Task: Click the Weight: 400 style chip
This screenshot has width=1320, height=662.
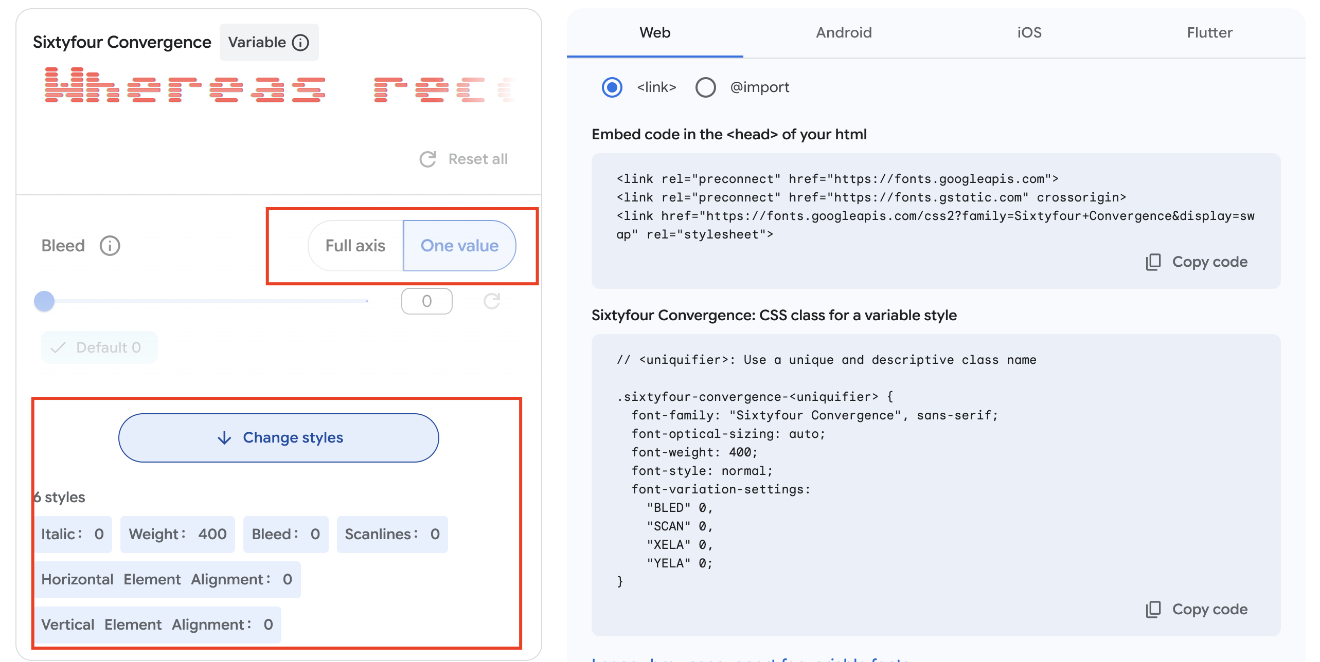Action: point(177,535)
